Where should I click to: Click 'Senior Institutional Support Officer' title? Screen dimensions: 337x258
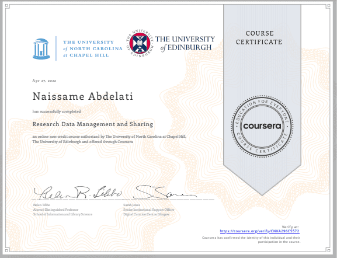tap(149, 210)
